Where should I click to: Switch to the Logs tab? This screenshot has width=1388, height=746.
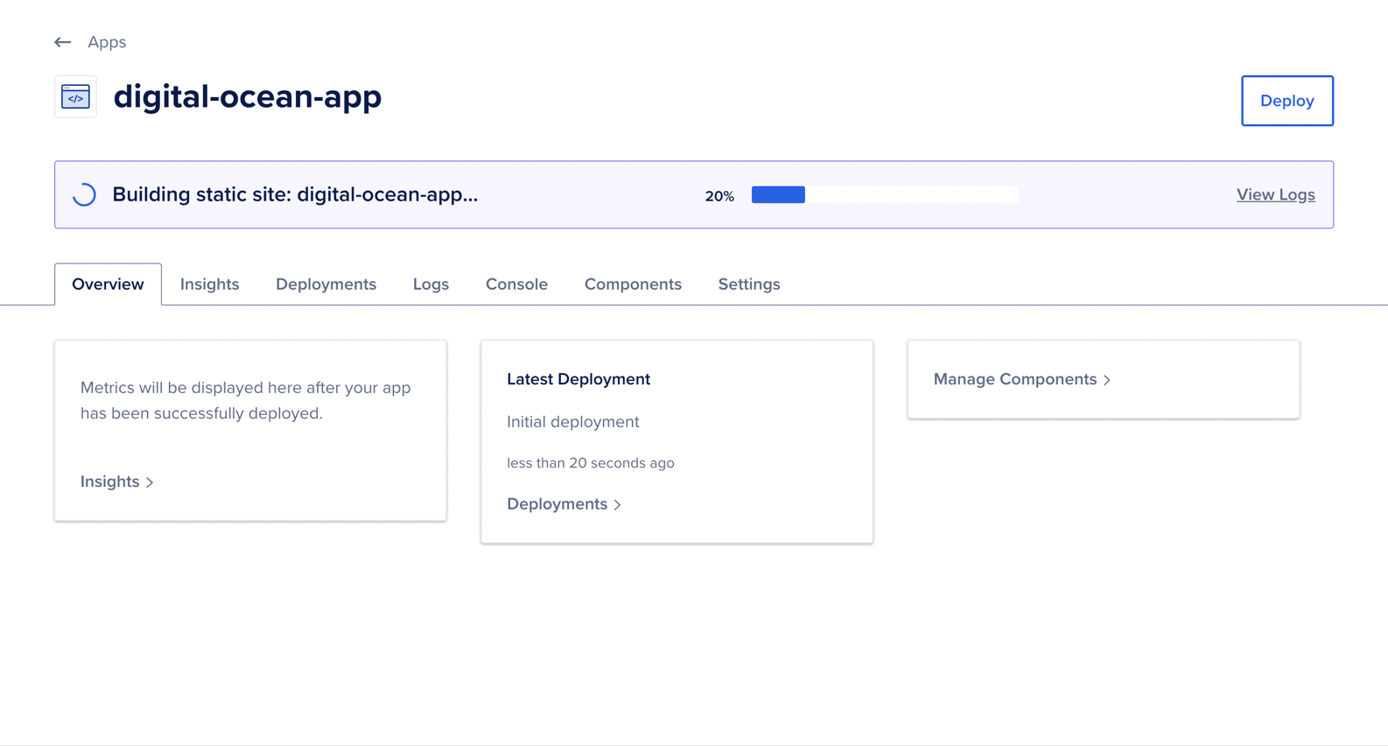(431, 284)
